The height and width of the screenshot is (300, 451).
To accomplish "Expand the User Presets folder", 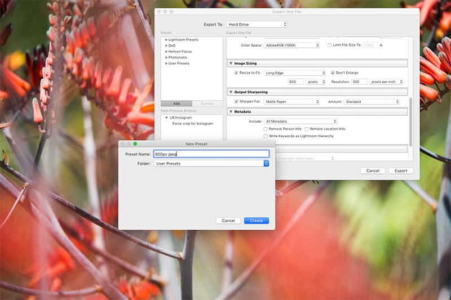I will tap(166, 64).
